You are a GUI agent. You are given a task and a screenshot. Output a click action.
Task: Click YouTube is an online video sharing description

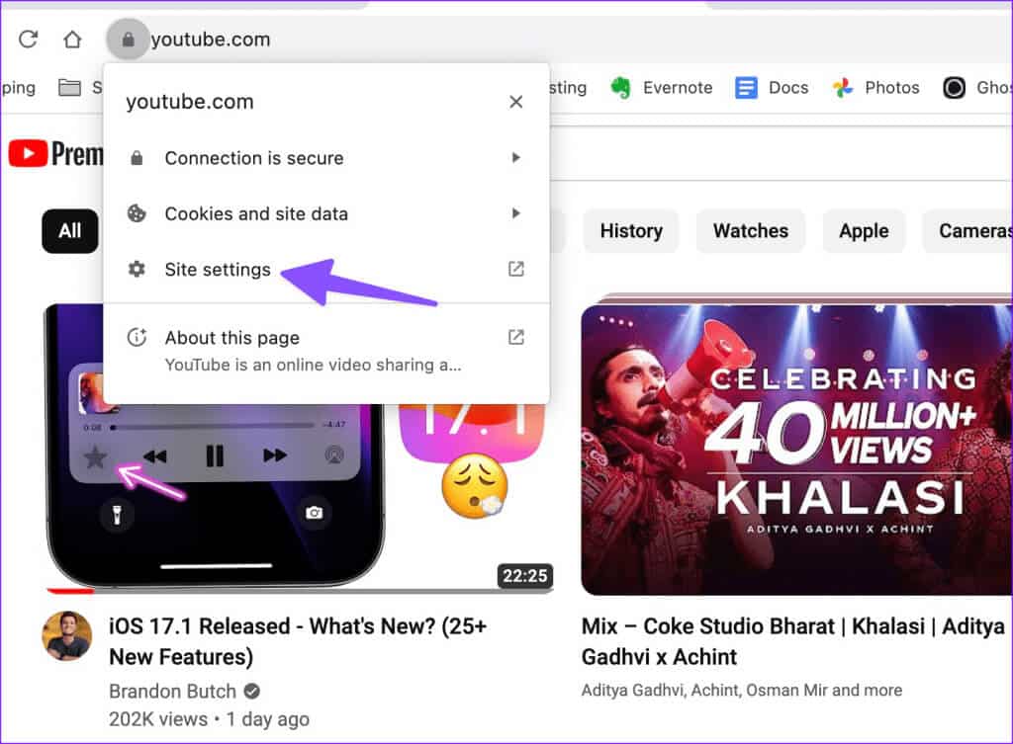coord(314,366)
